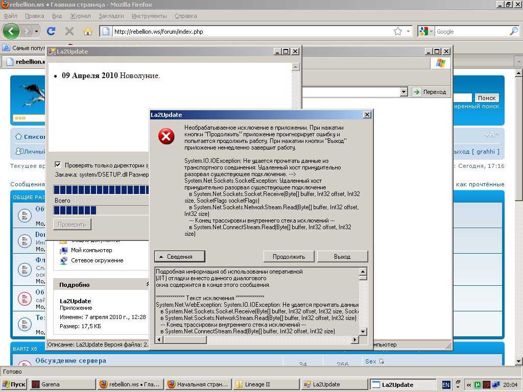Click the details box up scroll arrow

coord(363,272)
